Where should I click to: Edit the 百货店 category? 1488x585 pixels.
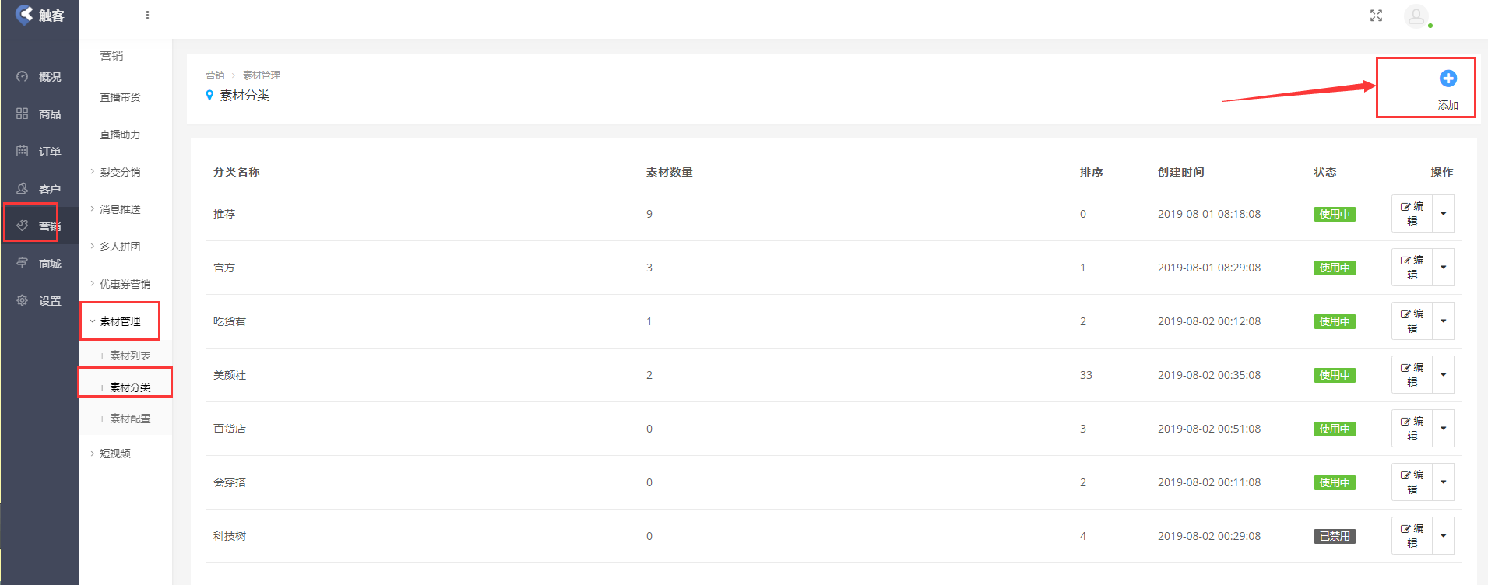point(1412,428)
